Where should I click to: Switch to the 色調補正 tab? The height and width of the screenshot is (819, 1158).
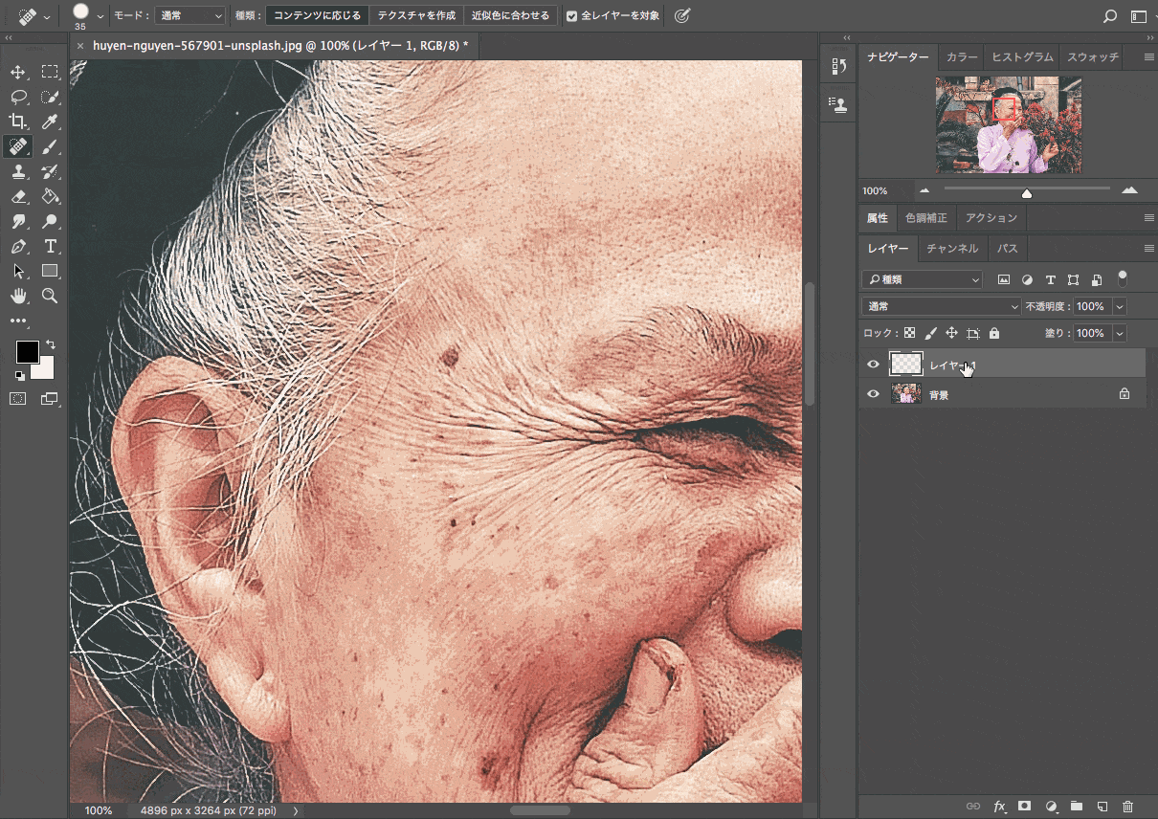925,218
